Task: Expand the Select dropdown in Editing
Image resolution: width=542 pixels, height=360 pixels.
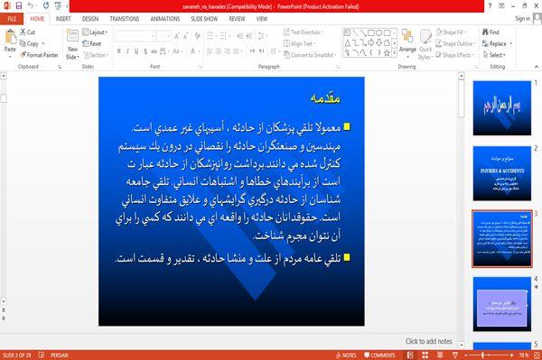Action: pyautogui.click(x=494, y=55)
